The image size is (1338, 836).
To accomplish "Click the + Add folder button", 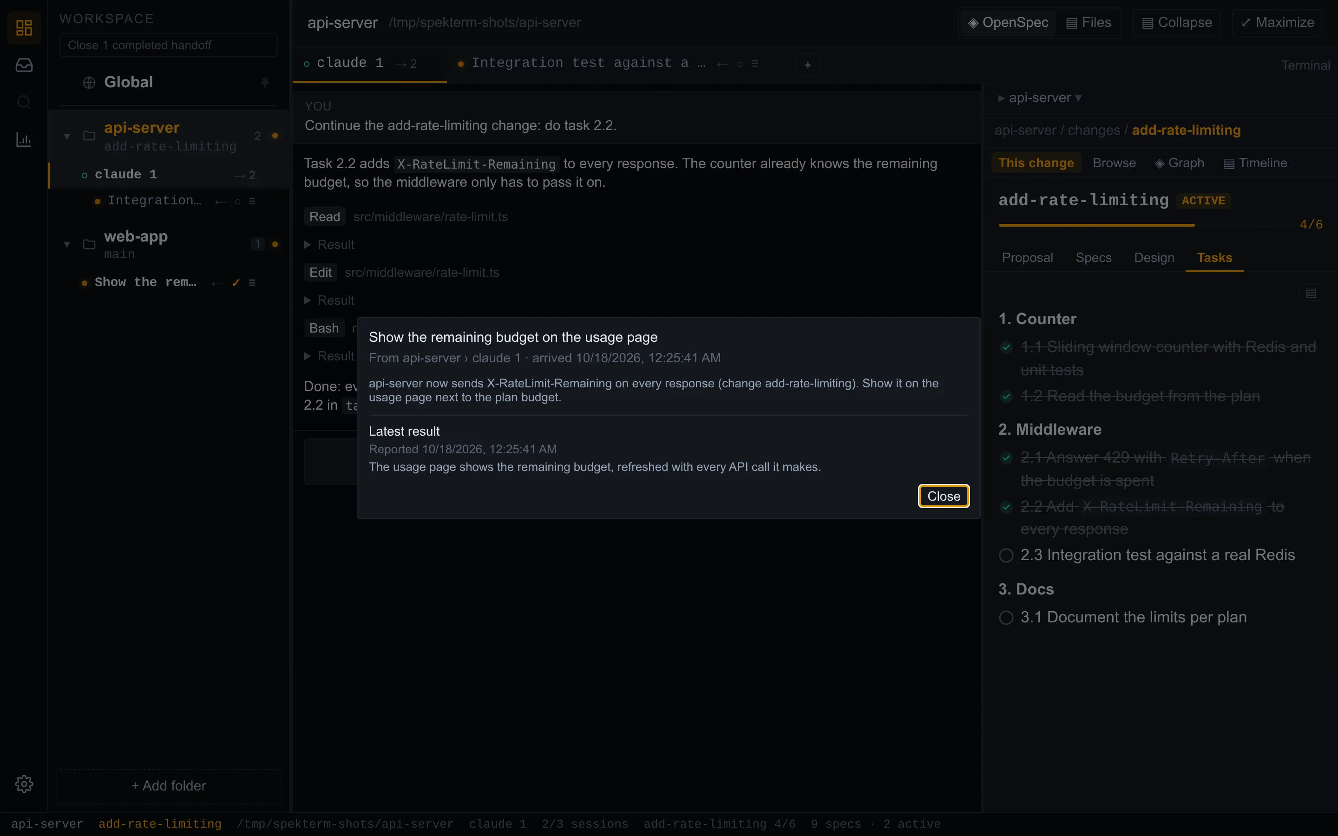I will 169,786.
